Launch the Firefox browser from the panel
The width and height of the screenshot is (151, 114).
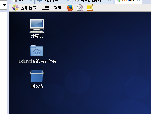click(x=70, y=8)
